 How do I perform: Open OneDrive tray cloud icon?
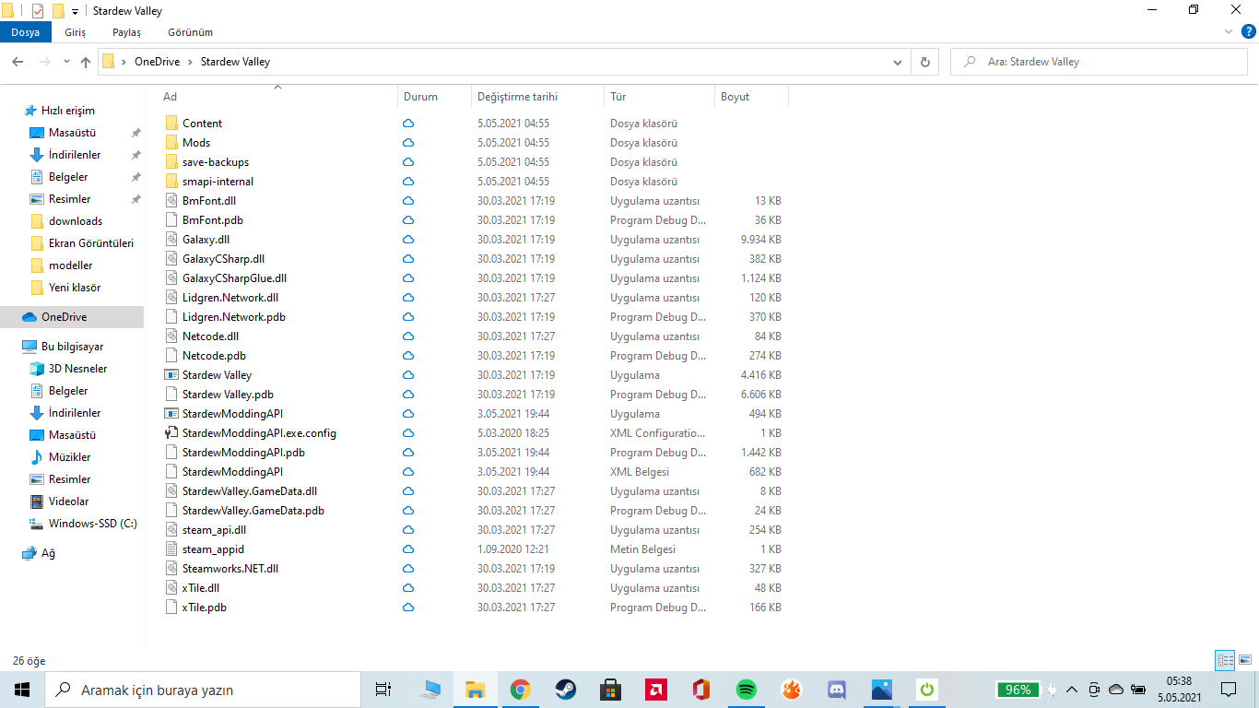[1115, 690]
